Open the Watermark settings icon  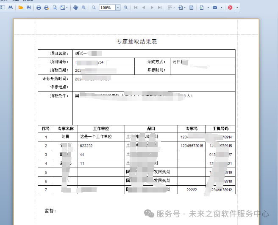coord(191,8)
